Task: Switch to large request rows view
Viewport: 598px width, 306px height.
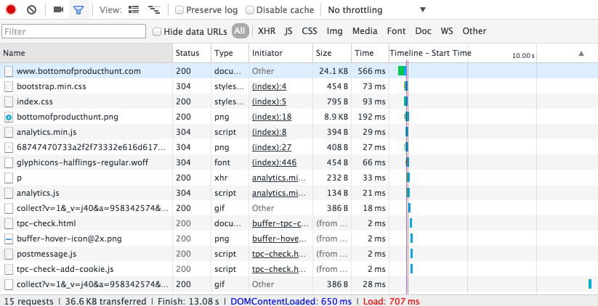Action: pyautogui.click(x=134, y=9)
